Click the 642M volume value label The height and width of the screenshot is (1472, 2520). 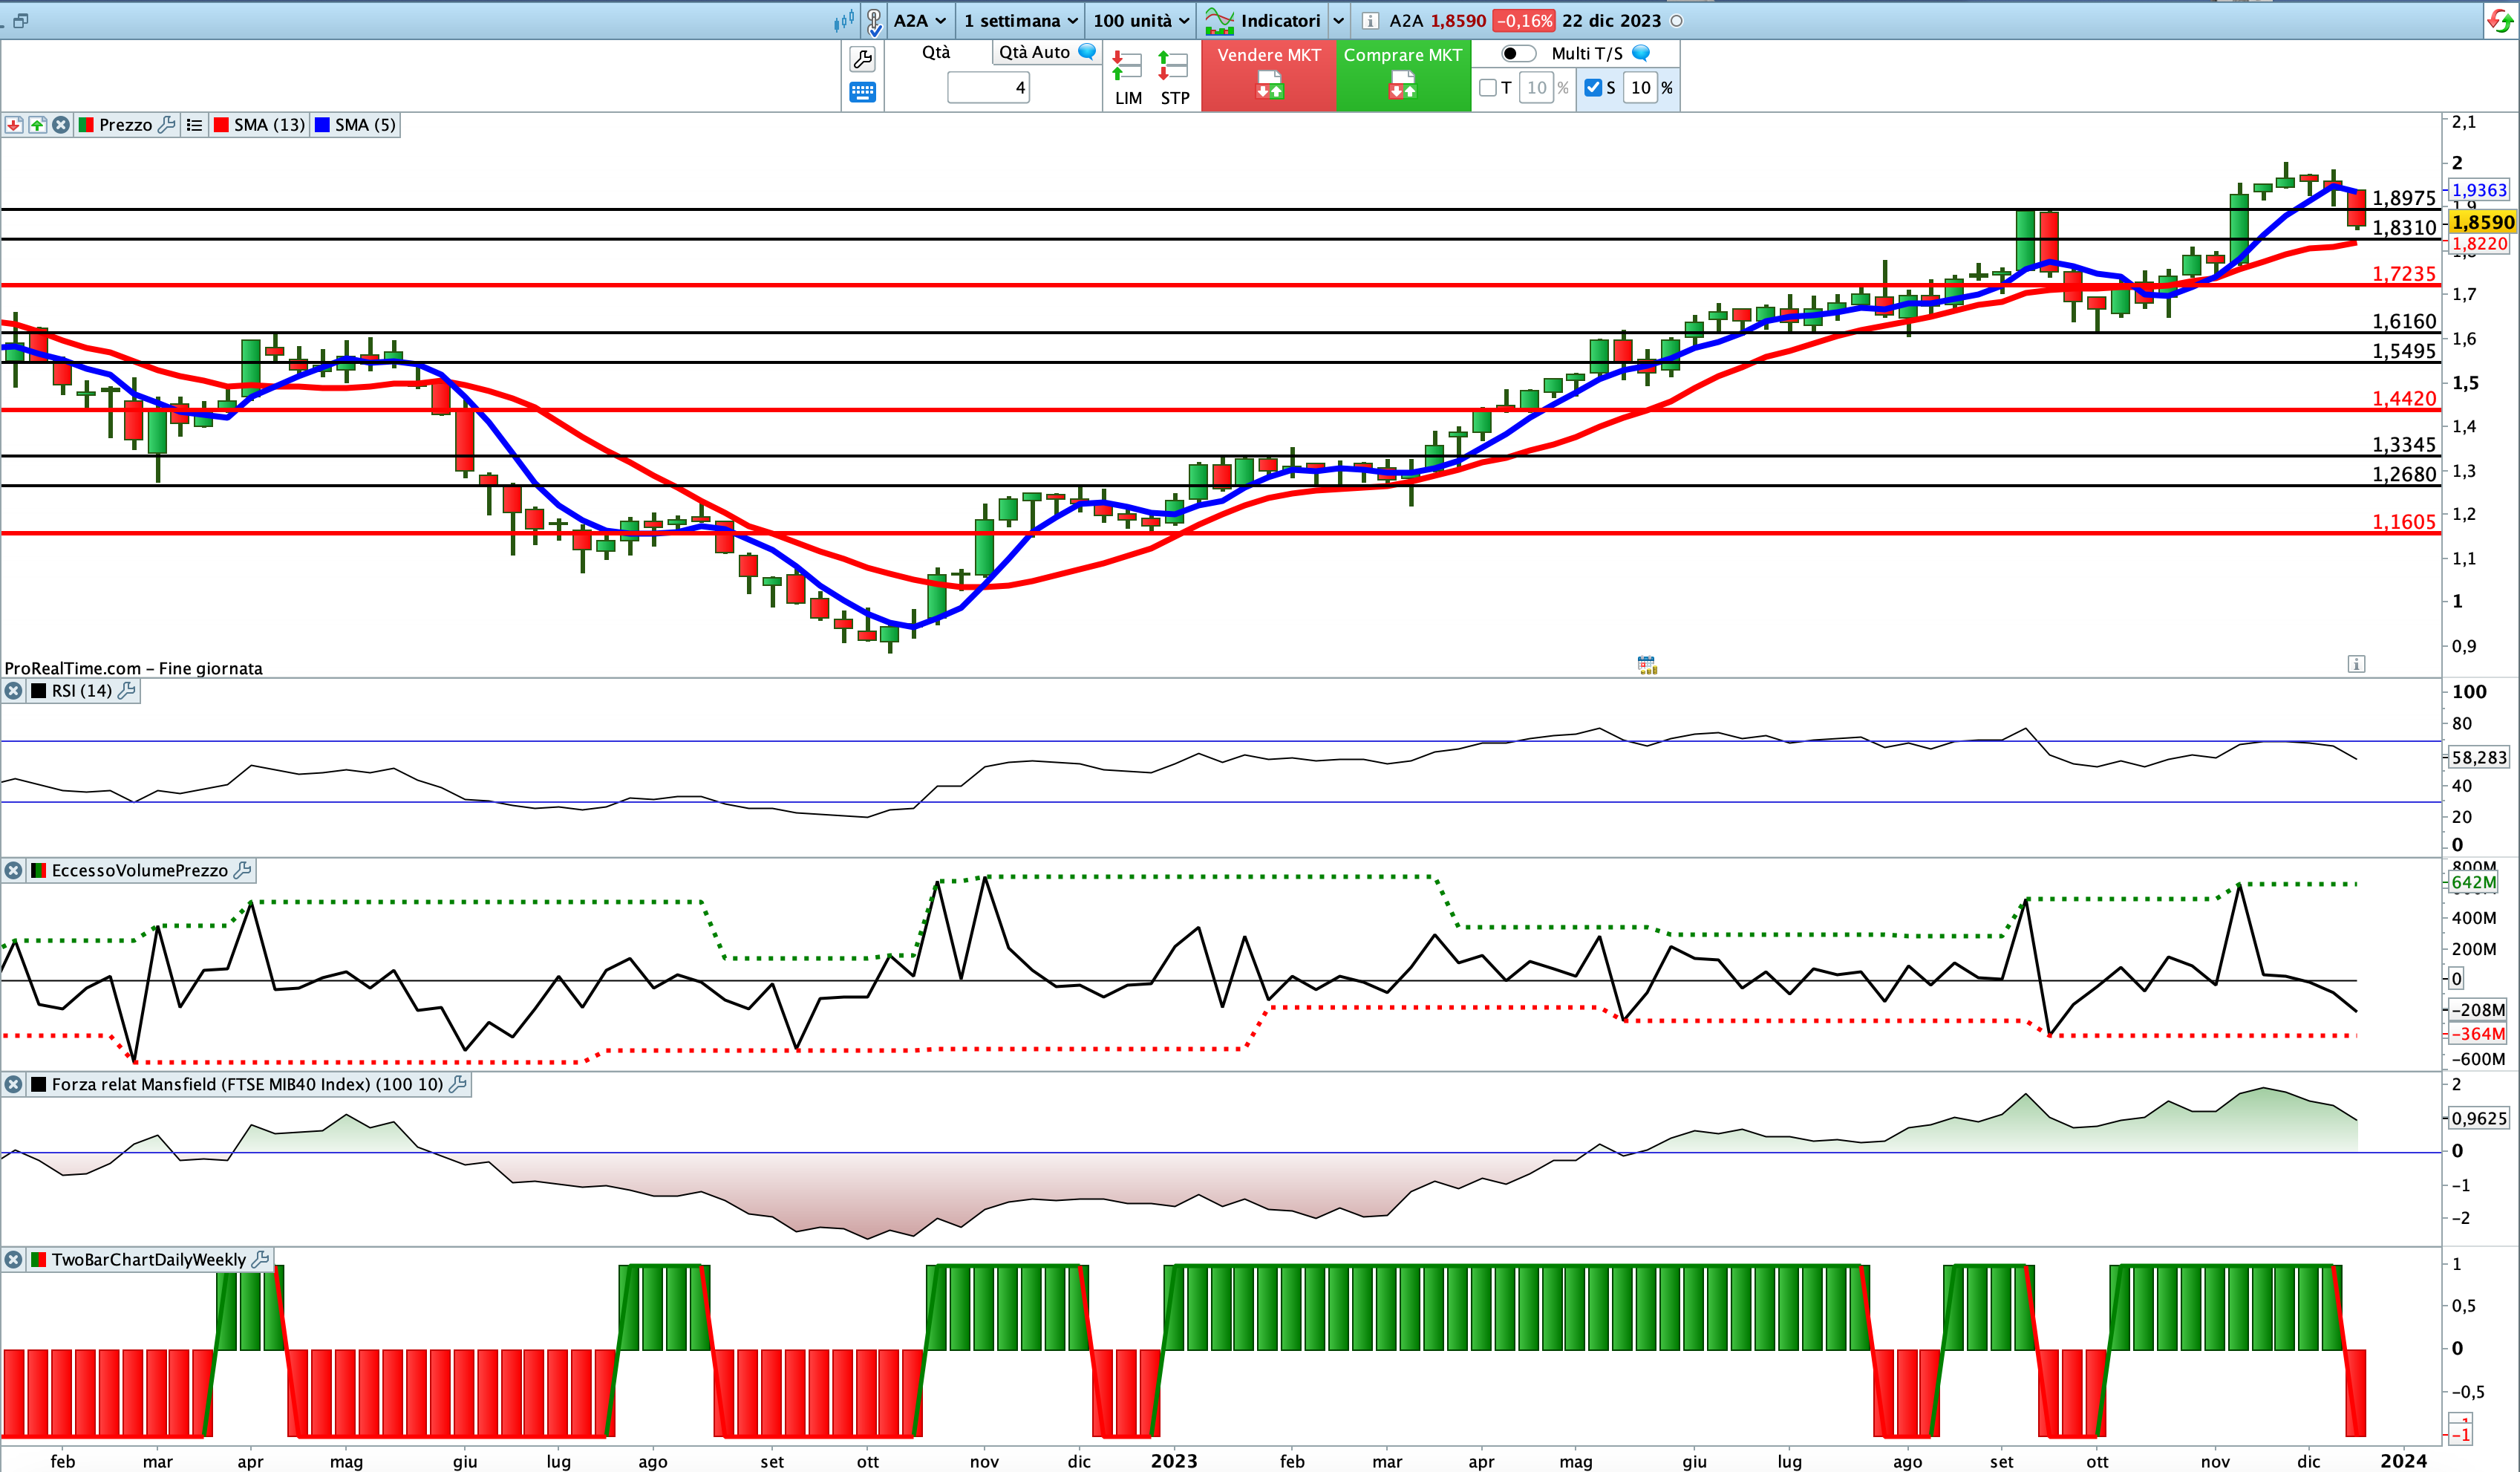pyautogui.click(x=2473, y=883)
